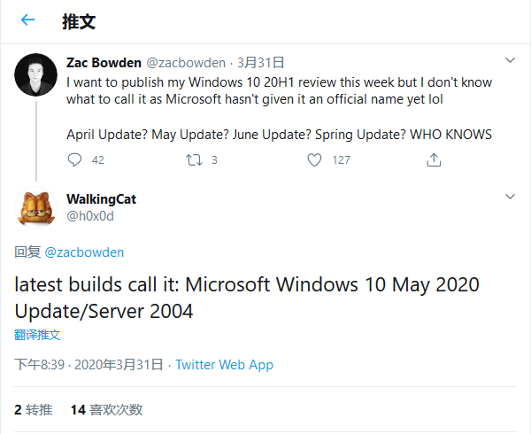Click the 3月31日 date on Zac's tweet
This screenshot has height=434, width=531.
click(x=260, y=62)
